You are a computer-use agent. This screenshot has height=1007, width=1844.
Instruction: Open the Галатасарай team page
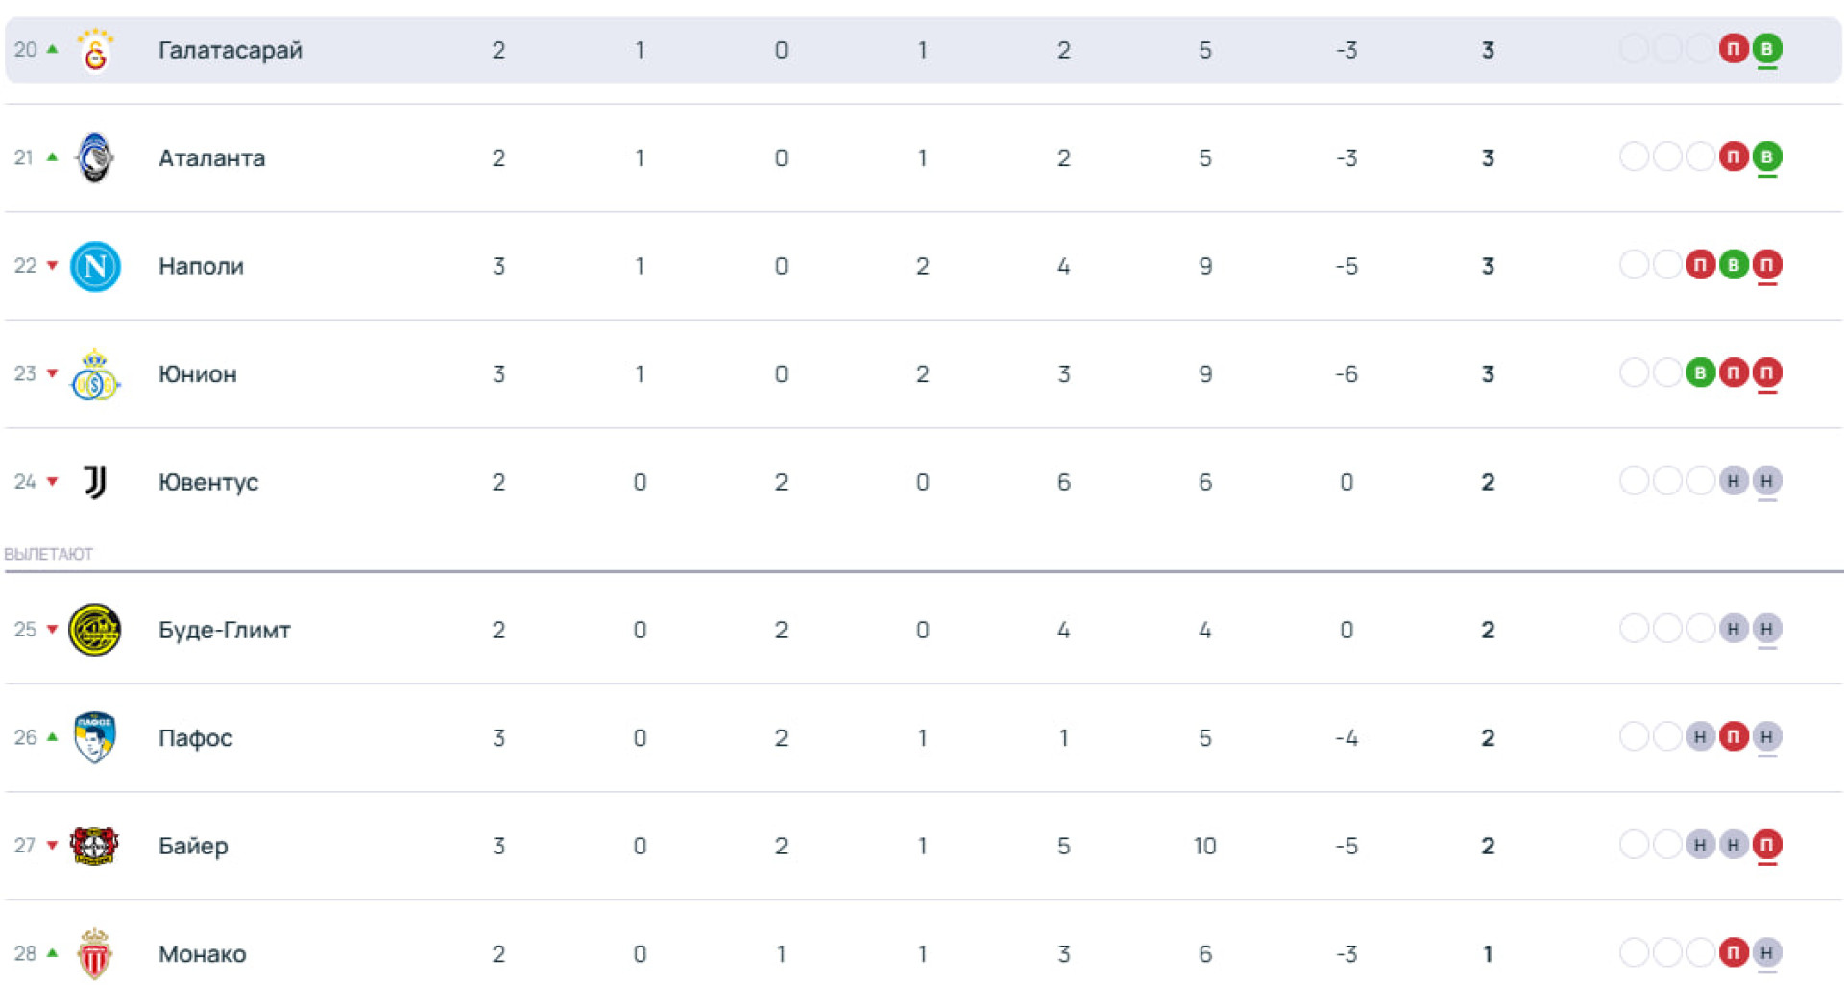(230, 50)
